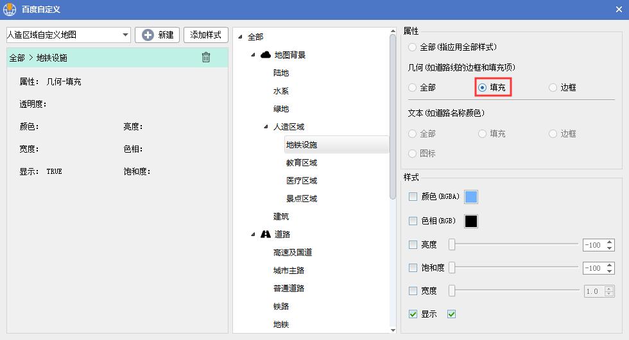The width and height of the screenshot is (629, 340).
Task: Enable the 色相 (RGB) checkbox
Action: click(x=413, y=221)
